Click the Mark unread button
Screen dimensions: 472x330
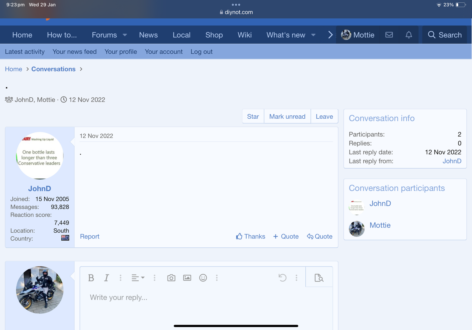[287, 117]
